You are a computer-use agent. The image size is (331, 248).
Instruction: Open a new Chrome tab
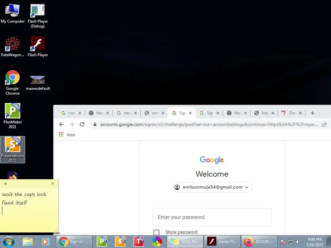tap(313, 113)
